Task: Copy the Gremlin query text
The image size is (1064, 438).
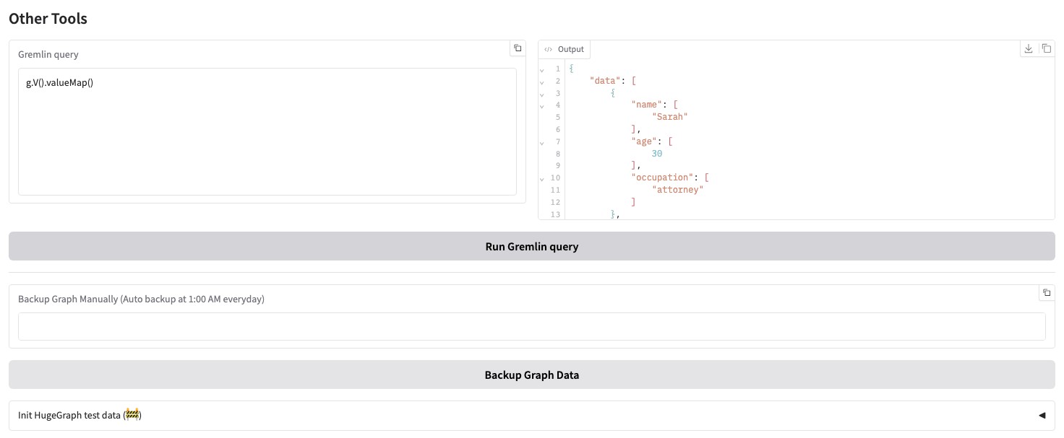Action: click(518, 48)
